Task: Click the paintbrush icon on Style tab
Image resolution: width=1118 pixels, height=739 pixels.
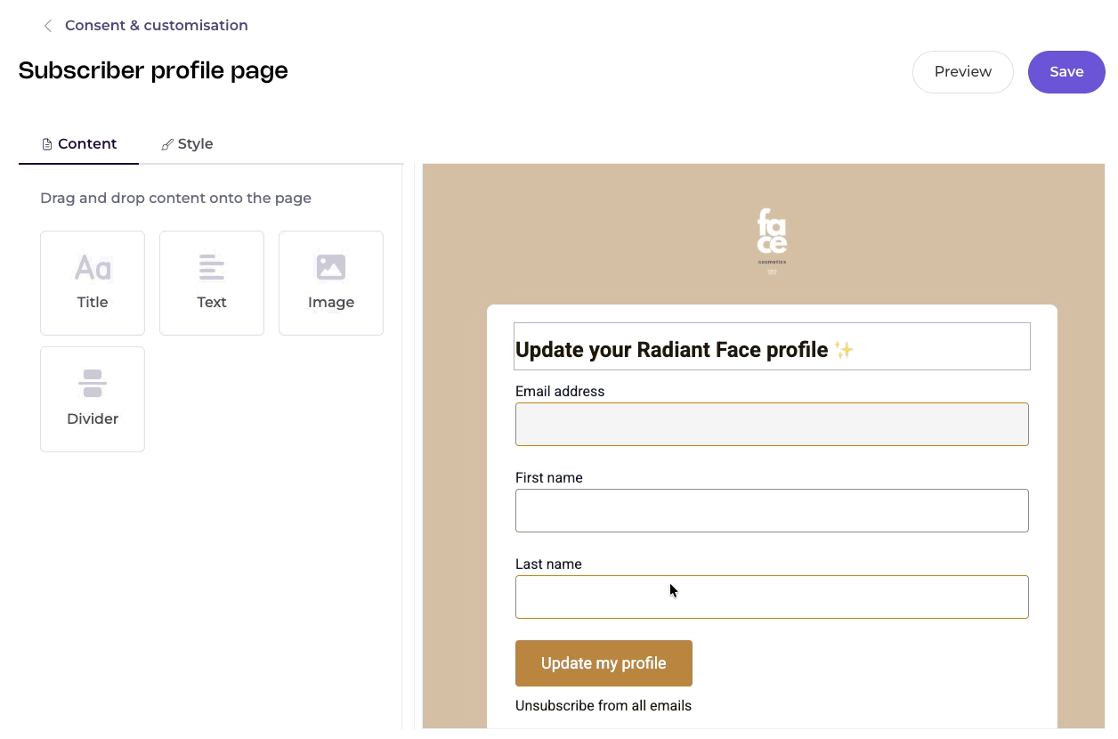Action: 166,144
